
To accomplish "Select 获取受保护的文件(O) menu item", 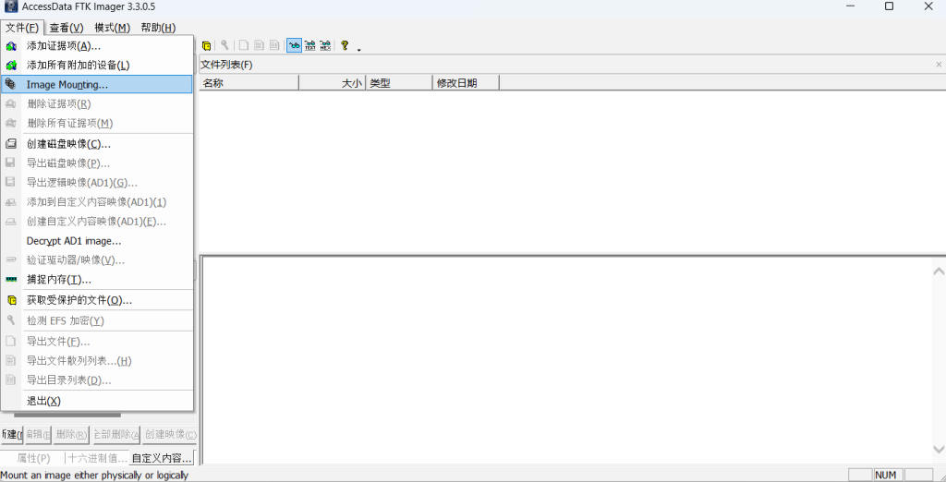I will pyautogui.click(x=79, y=300).
